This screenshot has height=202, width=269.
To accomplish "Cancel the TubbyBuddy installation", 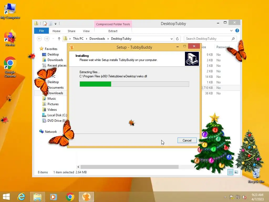I will (187, 140).
